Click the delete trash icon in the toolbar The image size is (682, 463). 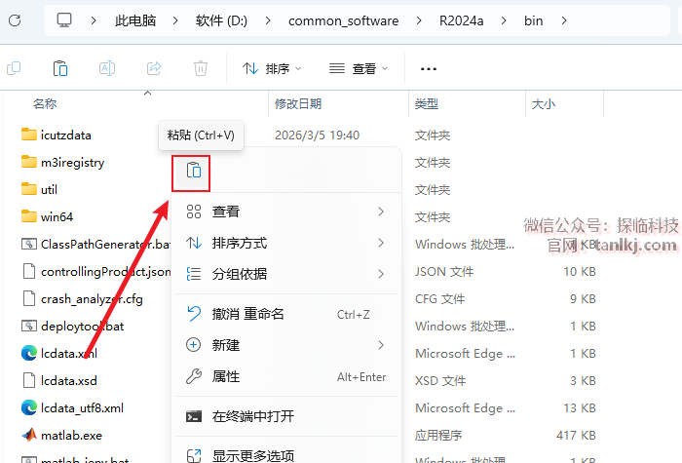(201, 68)
